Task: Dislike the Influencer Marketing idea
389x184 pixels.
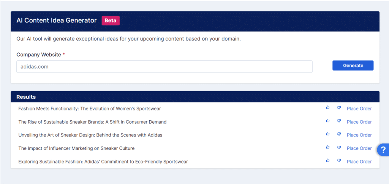Action: point(339,147)
